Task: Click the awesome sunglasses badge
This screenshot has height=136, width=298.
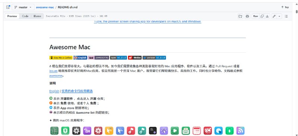Action: [x=98, y=58]
